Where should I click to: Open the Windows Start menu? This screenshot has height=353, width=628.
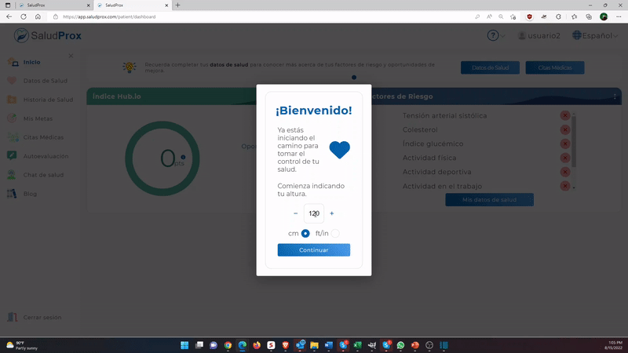click(x=184, y=345)
